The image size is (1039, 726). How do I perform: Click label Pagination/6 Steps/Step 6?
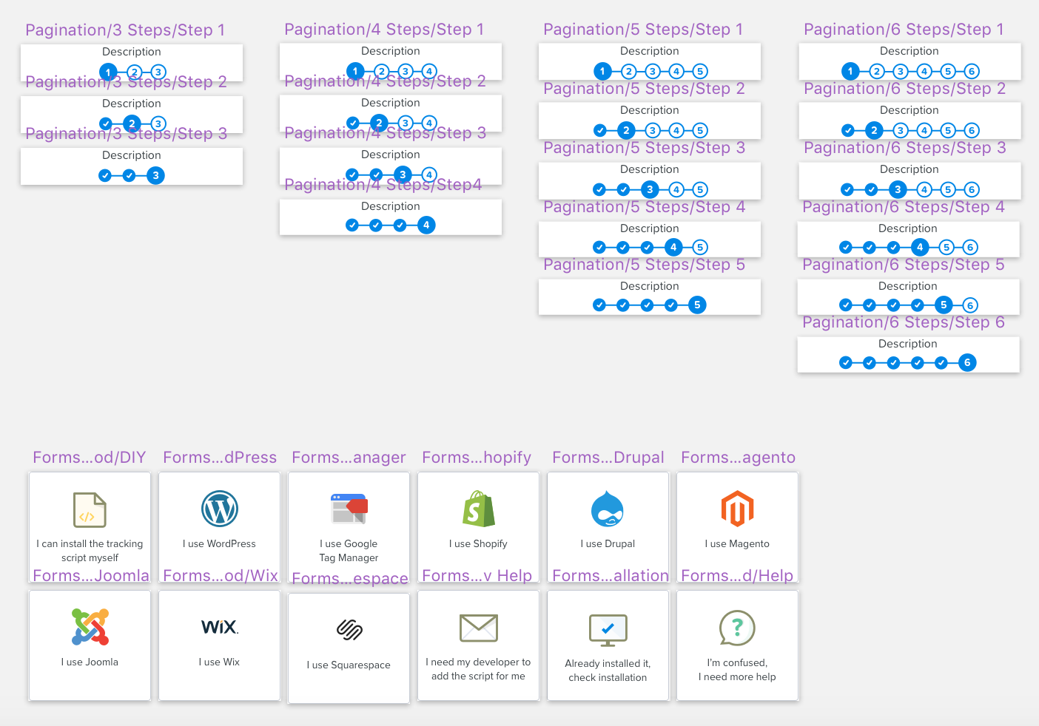coord(904,322)
